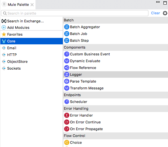Select the Transform Message icon
The height and width of the screenshot is (147, 168).
coord(67,88)
